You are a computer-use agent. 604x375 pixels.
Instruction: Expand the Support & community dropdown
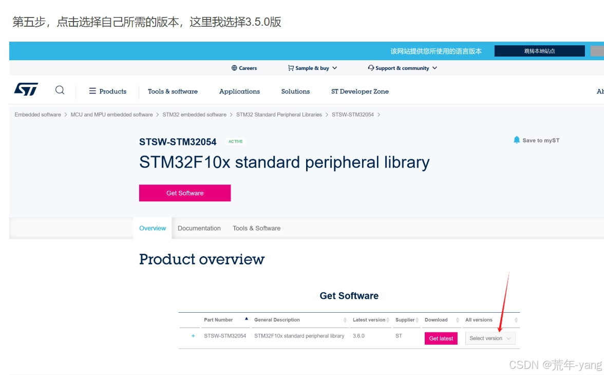click(x=402, y=68)
